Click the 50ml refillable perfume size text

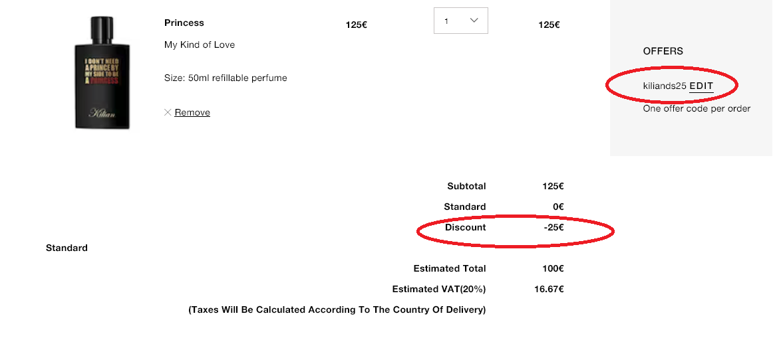(226, 78)
